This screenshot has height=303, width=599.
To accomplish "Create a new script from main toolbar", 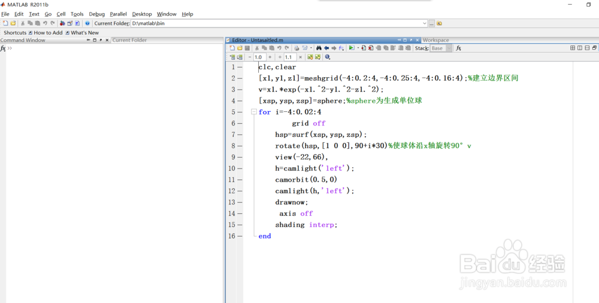I will (5, 23).
